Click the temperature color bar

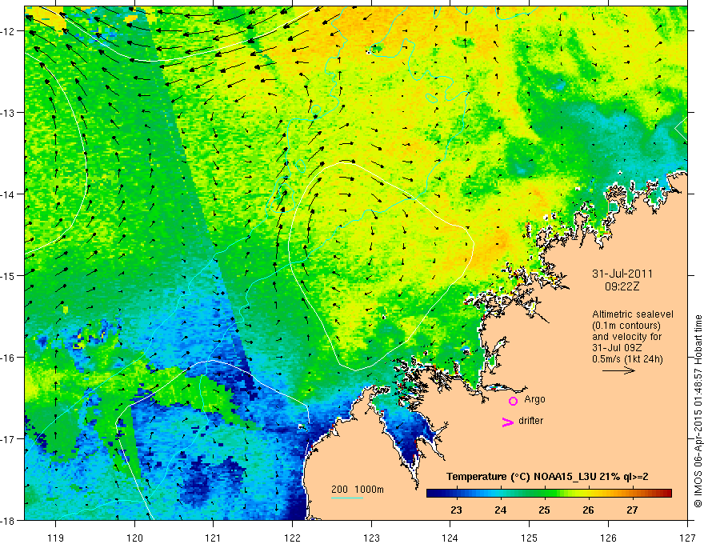click(x=549, y=493)
